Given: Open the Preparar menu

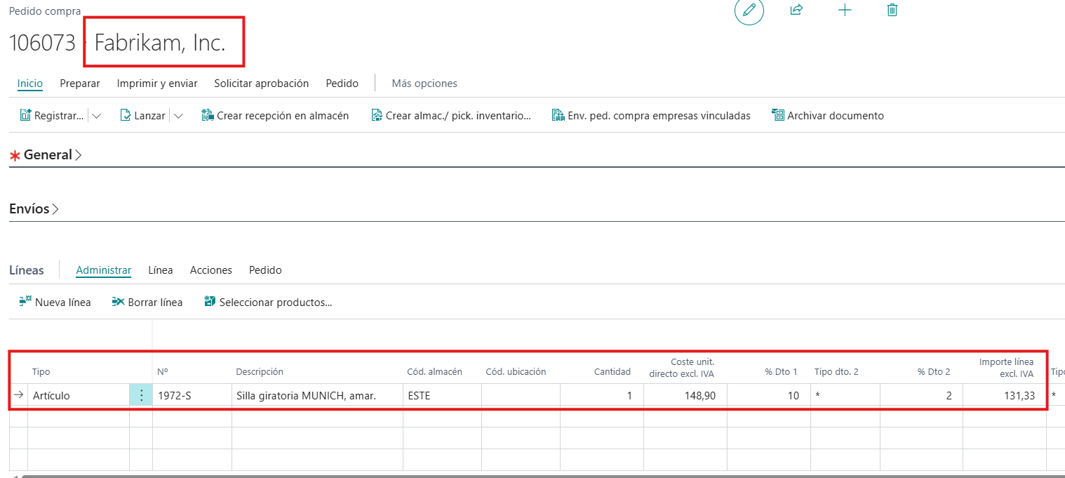Looking at the screenshot, I should pos(80,84).
